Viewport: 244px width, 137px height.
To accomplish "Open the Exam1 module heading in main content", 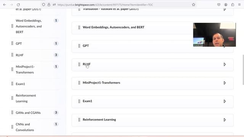I will [x=87, y=101].
